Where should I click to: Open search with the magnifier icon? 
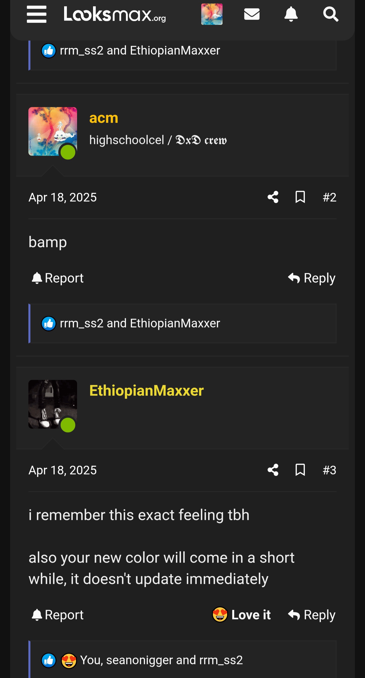pyautogui.click(x=331, y=14)
